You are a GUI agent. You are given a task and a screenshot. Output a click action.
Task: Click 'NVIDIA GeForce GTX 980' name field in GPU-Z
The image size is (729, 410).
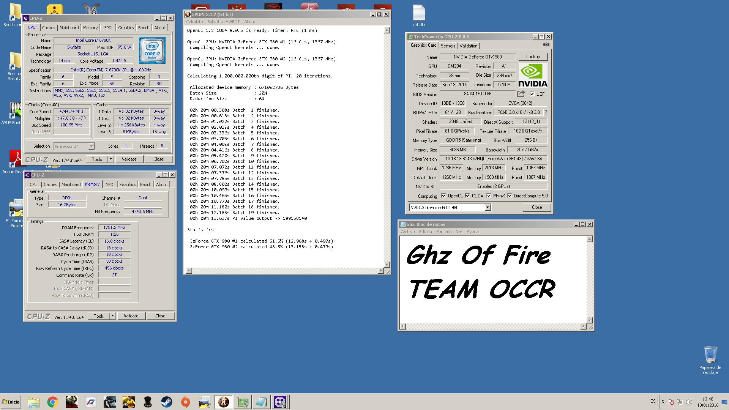tap(477, 57)
